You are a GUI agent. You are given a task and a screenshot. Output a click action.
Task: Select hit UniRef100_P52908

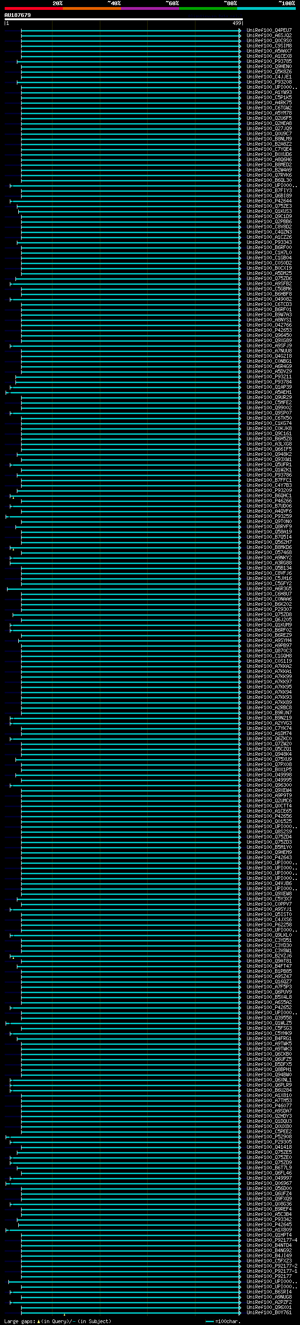pos(269,1136)
